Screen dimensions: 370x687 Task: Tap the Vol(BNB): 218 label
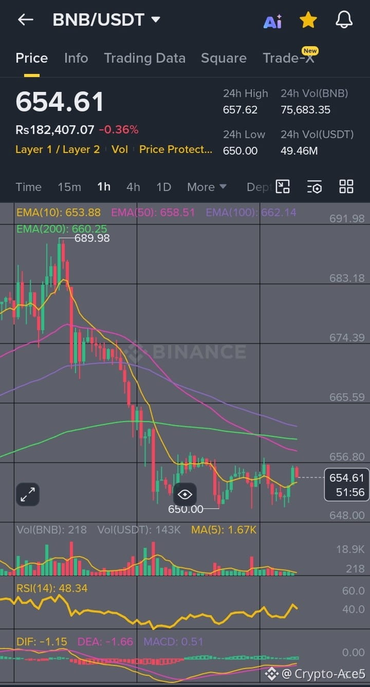[51, 529]
